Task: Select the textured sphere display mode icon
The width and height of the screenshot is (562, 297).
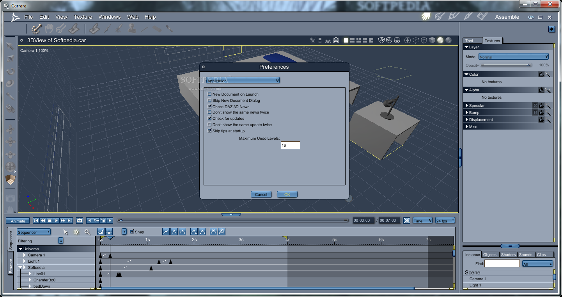Action: tap(449, 40)
